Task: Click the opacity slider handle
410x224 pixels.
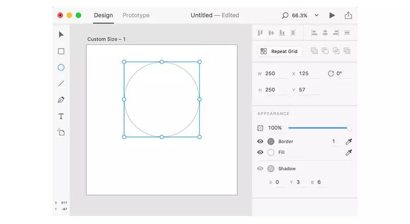Action: 350,128
